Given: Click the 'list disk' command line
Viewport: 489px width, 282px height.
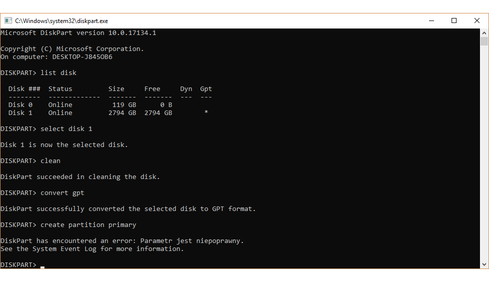Looking at the screenshot, I should 38,73.
